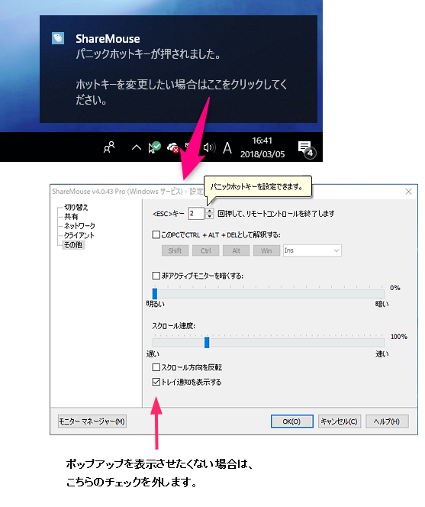425x507 pixels.
Task: Uncheck トレイ通知を表示する checkbox
Action: 156,382
